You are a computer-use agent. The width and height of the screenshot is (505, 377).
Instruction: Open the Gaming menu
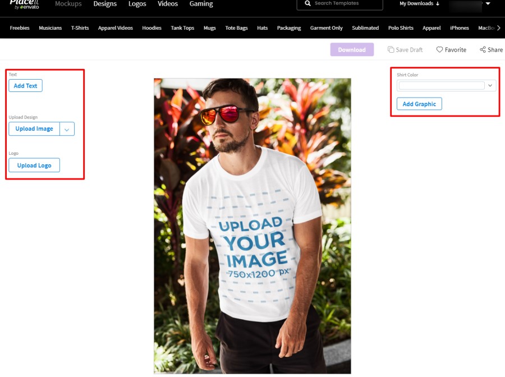coord(201,4)
